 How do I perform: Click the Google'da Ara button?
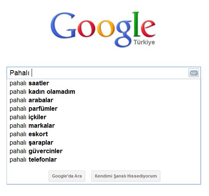coord(67,176)
